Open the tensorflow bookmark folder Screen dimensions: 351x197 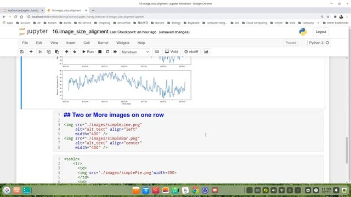122,23
